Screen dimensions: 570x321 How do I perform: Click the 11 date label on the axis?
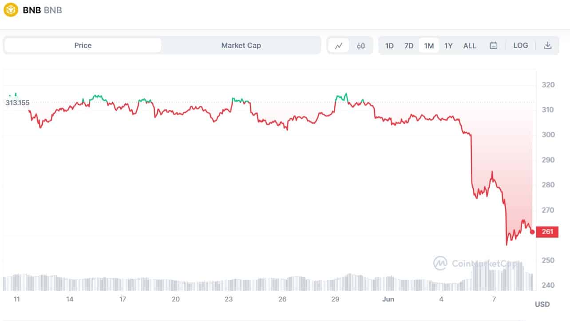tap(17, 299)
